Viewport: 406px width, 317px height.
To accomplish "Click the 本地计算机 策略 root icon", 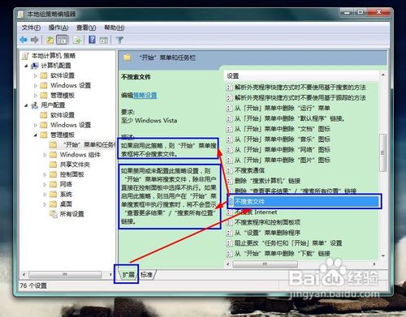I will [x=25, y=56].
